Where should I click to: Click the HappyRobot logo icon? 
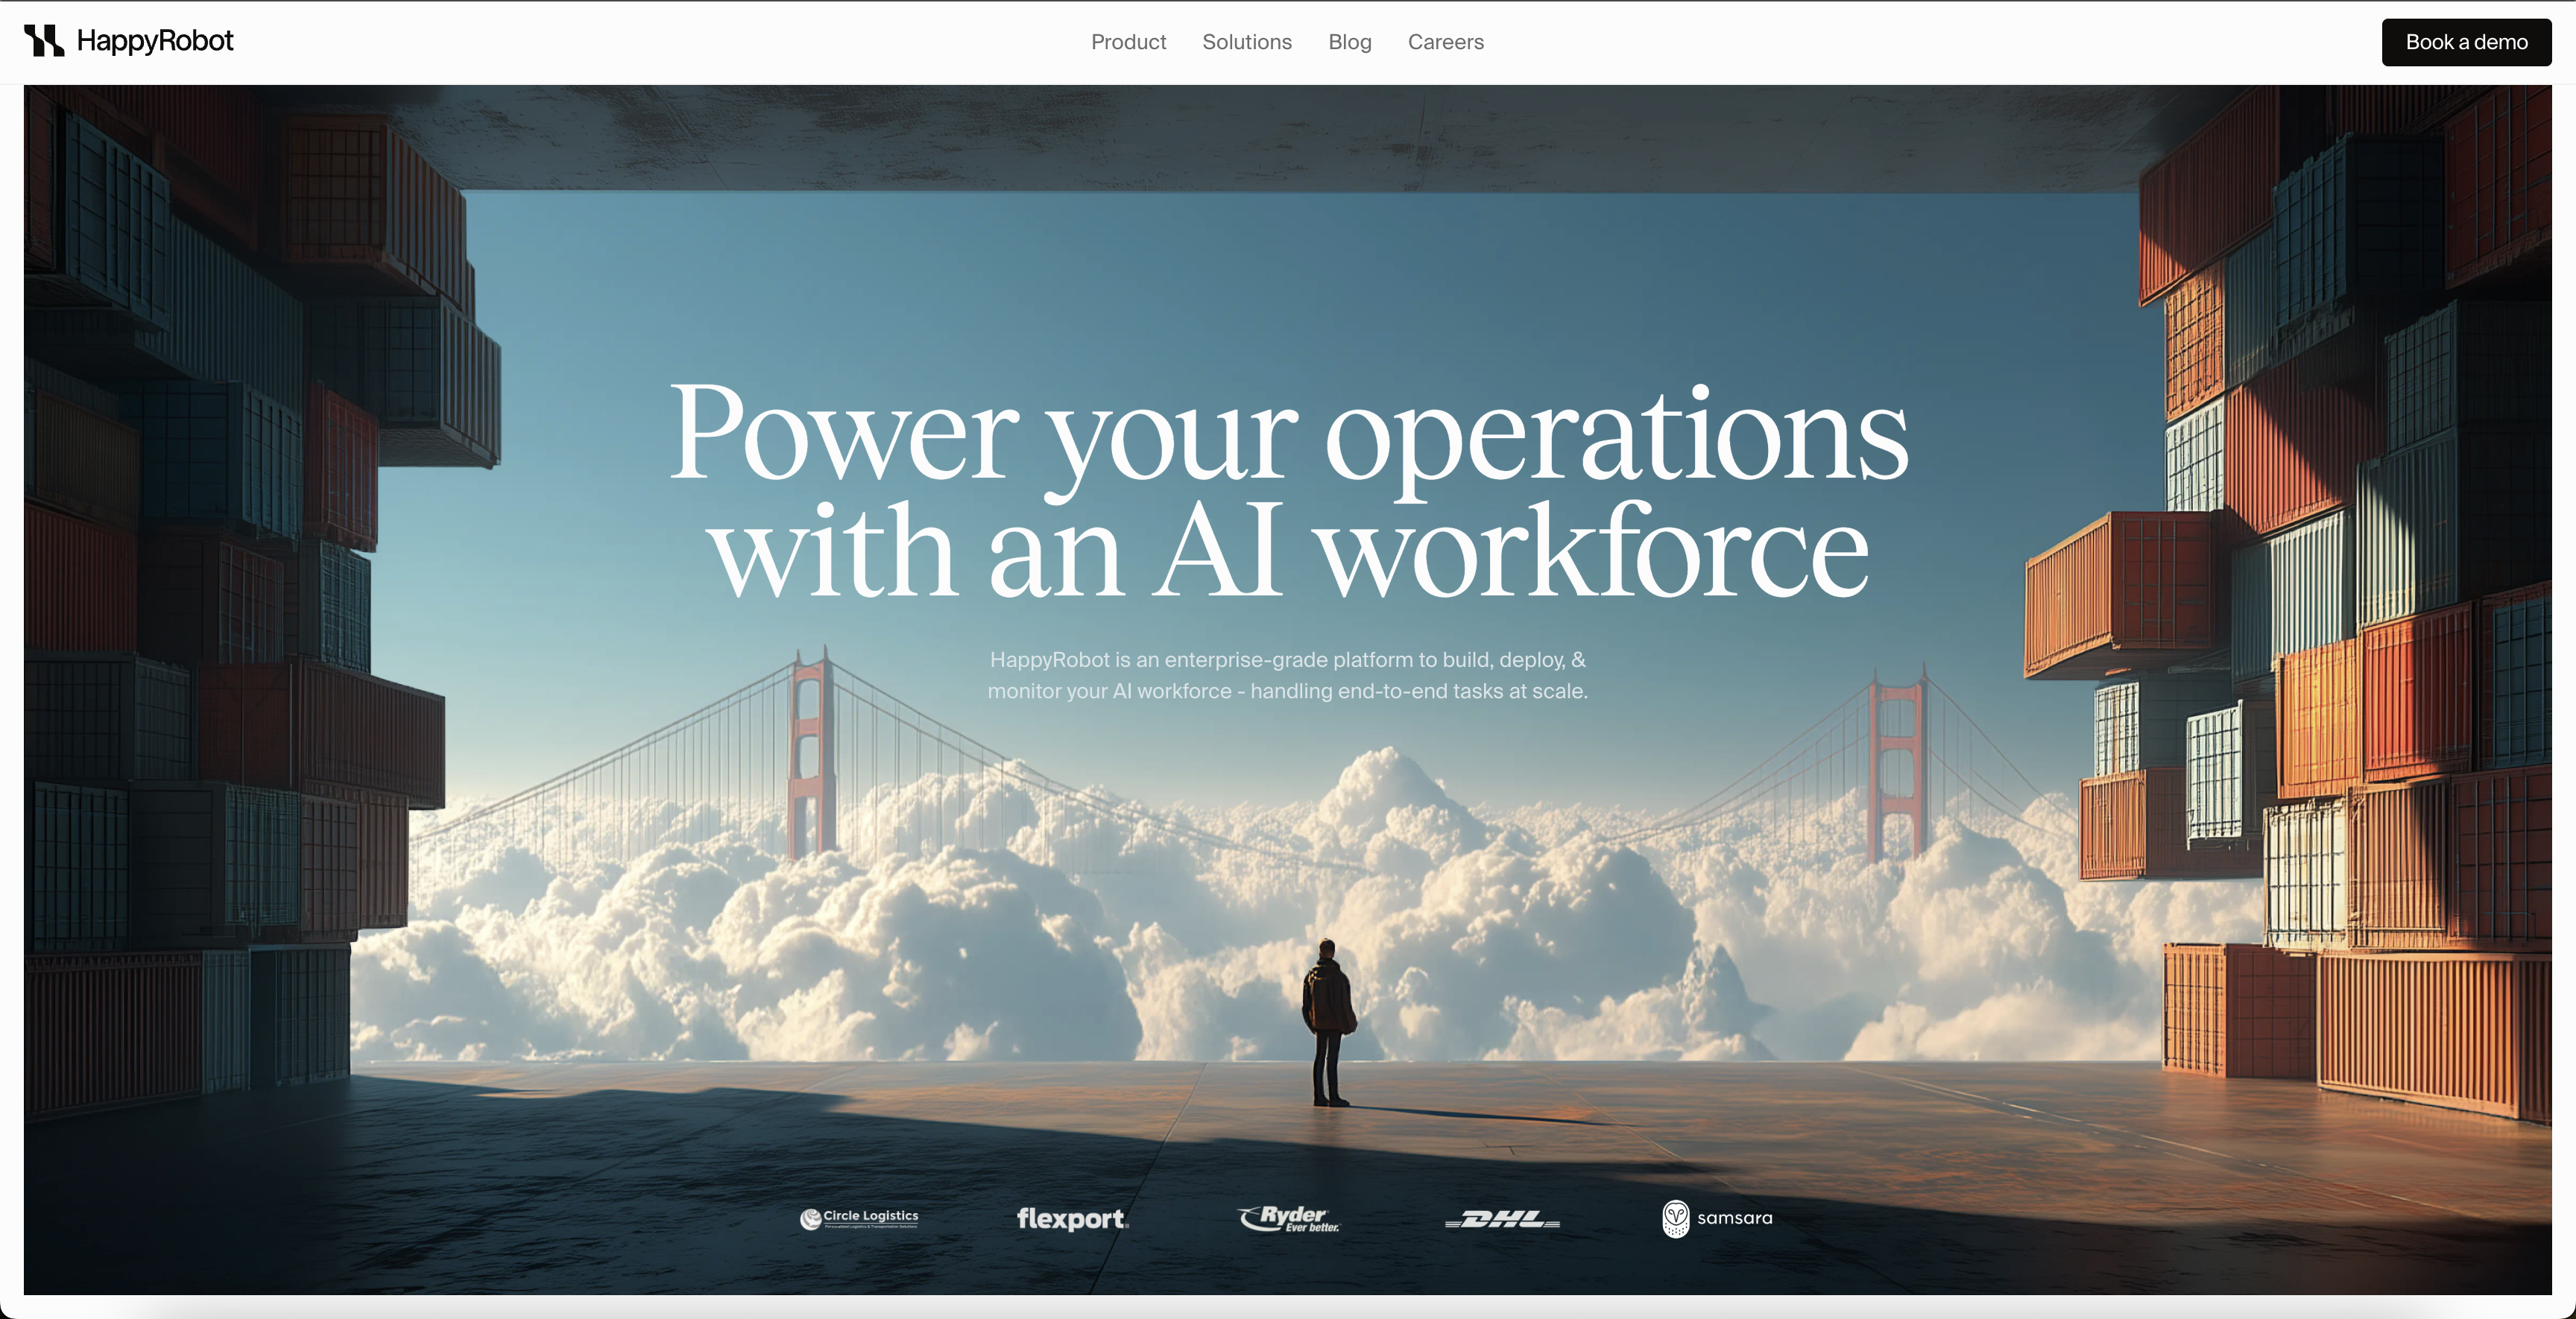[45, 41]
